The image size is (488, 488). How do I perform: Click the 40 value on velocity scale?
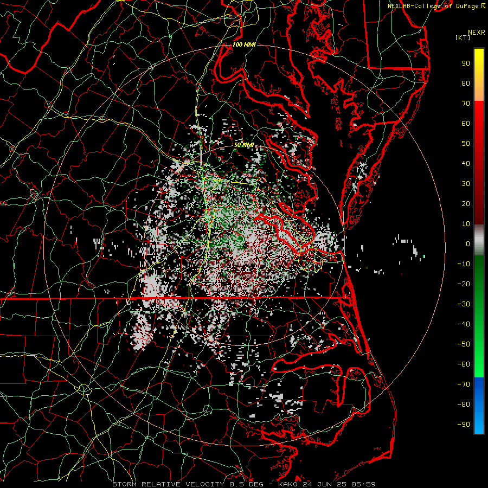click(466, 163)
